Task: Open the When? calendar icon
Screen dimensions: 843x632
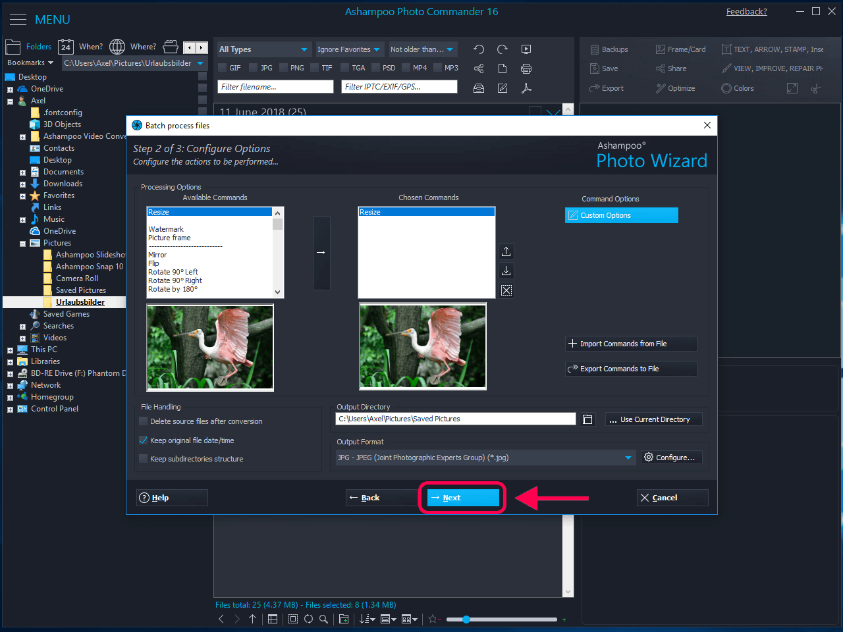Action: click(66, 47)
